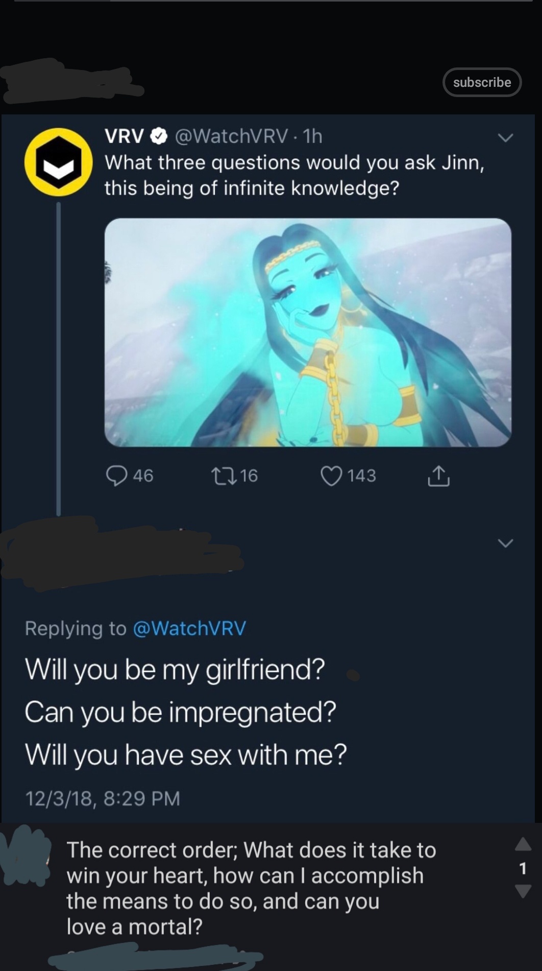Click the VRV display name
The height and width of the screenshot is (971, 542).
tap(124, 136)
